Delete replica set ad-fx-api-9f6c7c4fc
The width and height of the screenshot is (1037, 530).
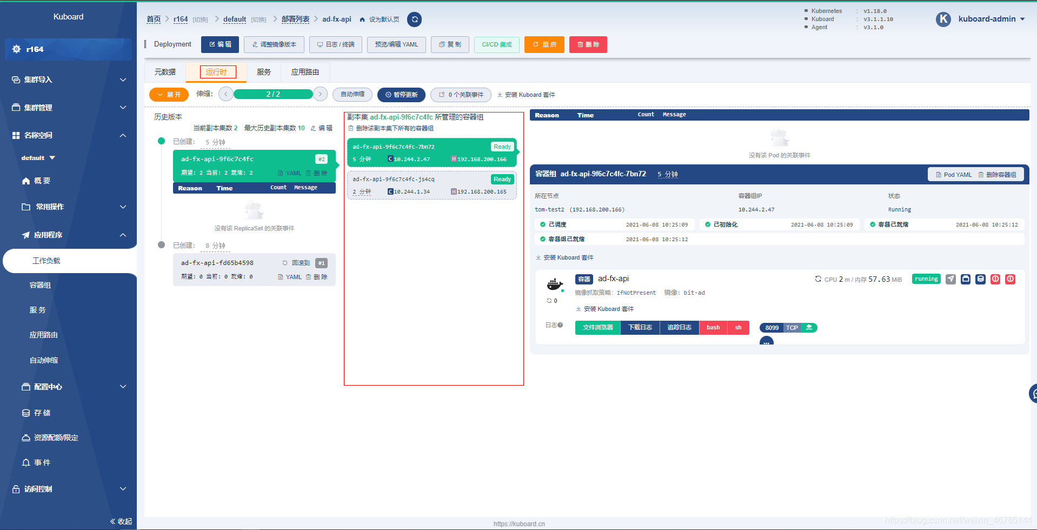317,173
